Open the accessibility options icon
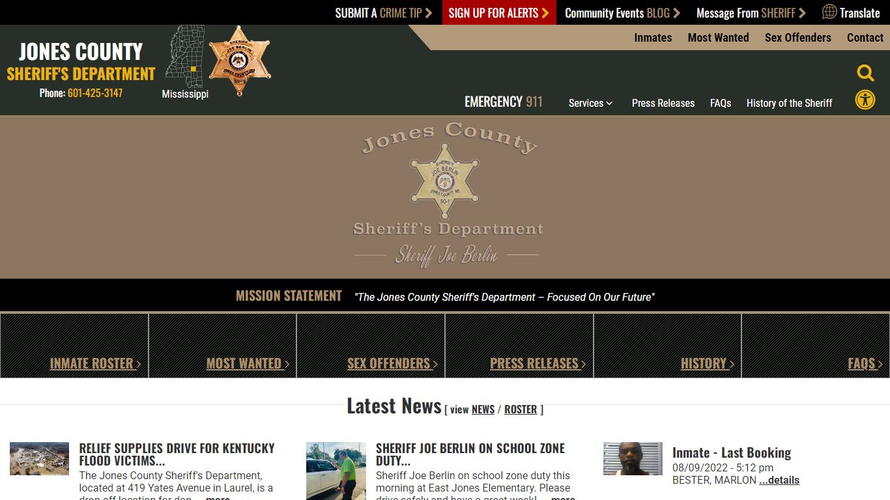Viewport: 890px width, 500px height. 865,100
